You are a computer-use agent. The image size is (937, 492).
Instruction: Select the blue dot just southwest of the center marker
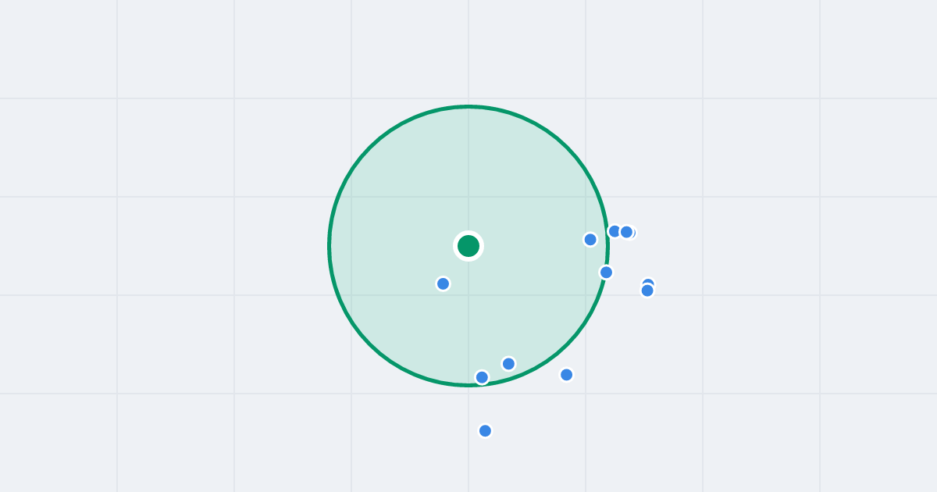pyautogui.click(x=443, y=283)
